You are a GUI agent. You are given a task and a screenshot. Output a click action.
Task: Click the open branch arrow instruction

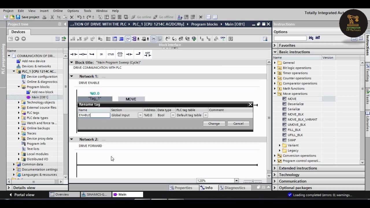pyautogui.click(x=92, y=54)
